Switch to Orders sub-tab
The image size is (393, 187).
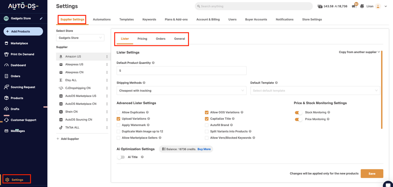[160, 39]
